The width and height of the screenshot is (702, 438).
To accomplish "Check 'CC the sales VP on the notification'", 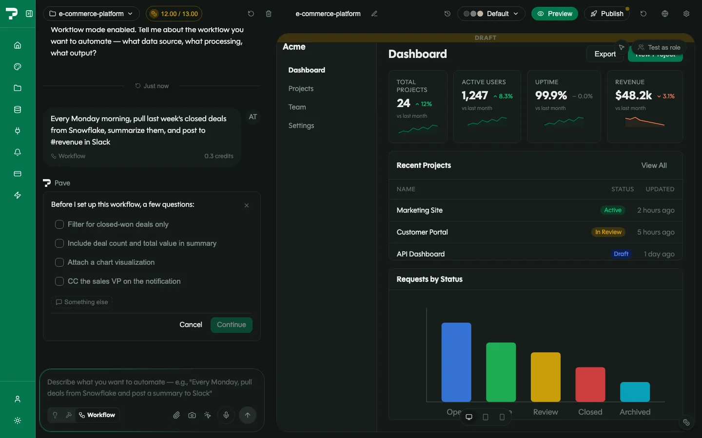I will (59, 281).
